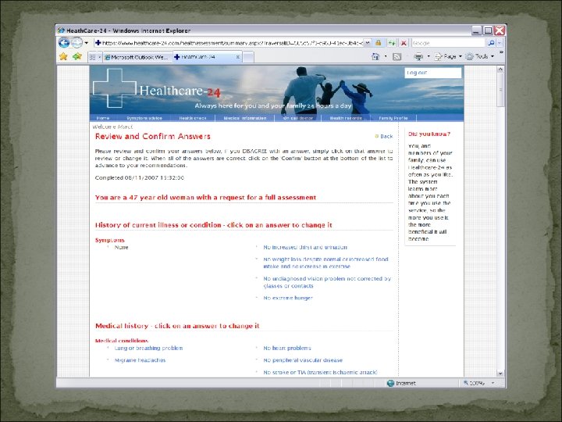The height and width of the screenshot is (422, 562).
Task: Click 'No increased thirst and urination' answer
Action: [305, 247]
